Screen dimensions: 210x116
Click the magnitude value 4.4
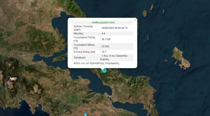[103, 34]
